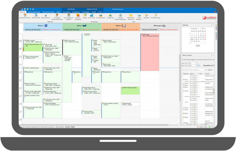
Task: Click the blue eye icon in Termin Suche
Action: point(199,66)
